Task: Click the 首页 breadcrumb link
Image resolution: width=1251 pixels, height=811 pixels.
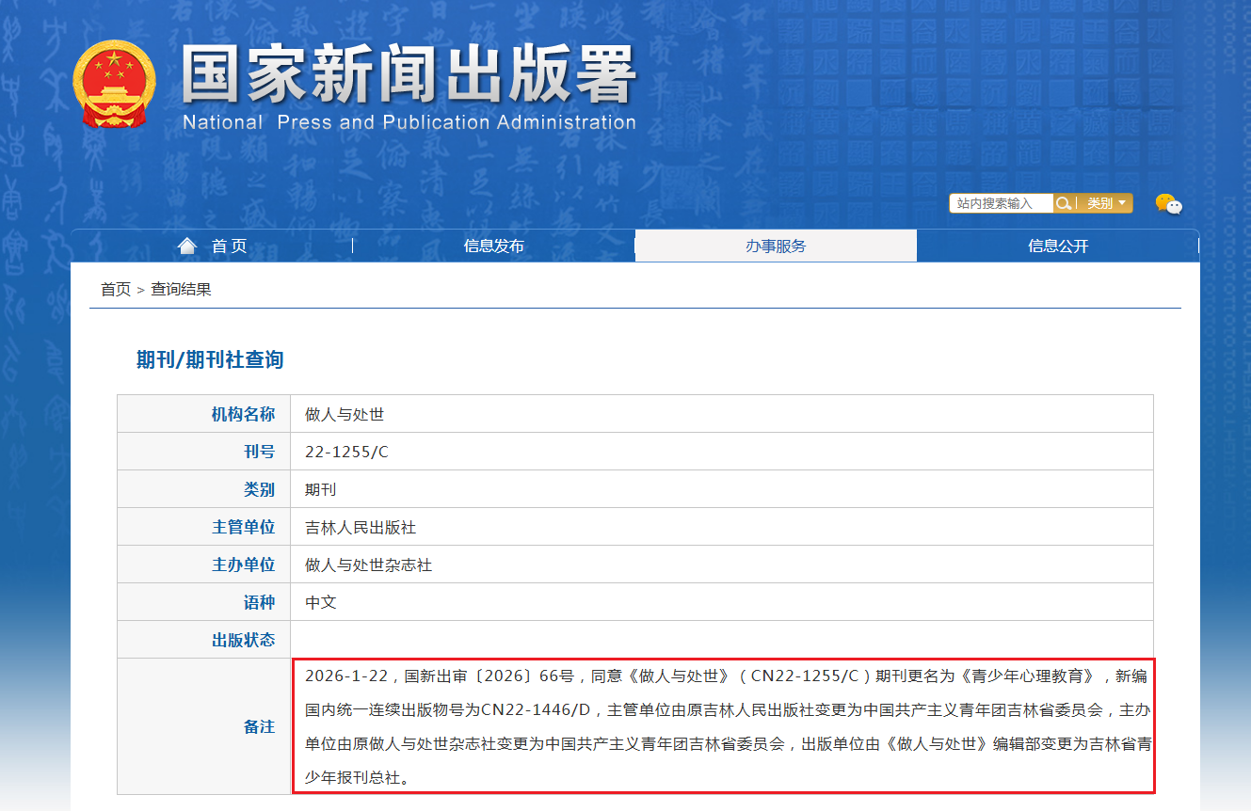Action: point(116,289)
